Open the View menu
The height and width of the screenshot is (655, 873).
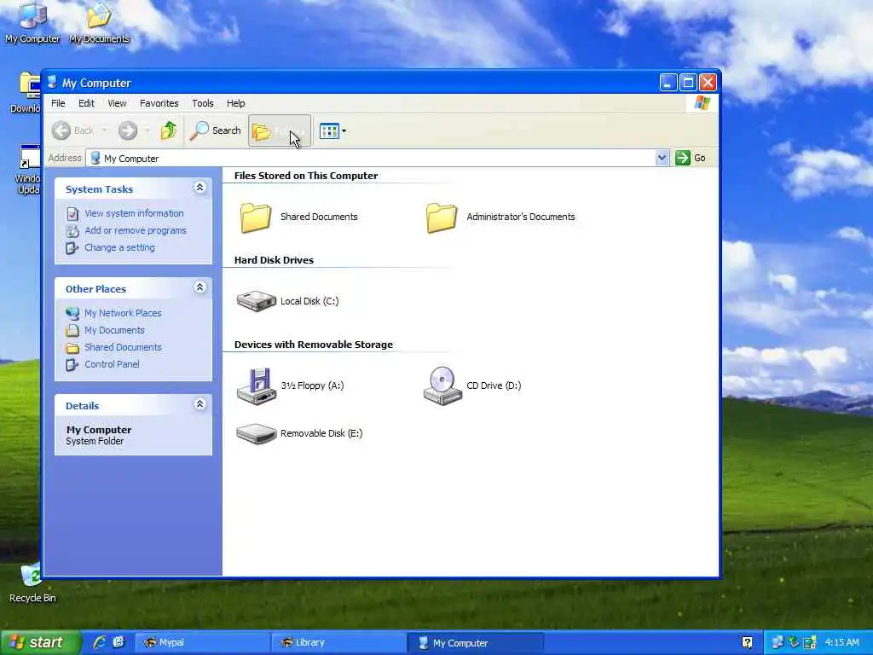[x=117, y=103]
